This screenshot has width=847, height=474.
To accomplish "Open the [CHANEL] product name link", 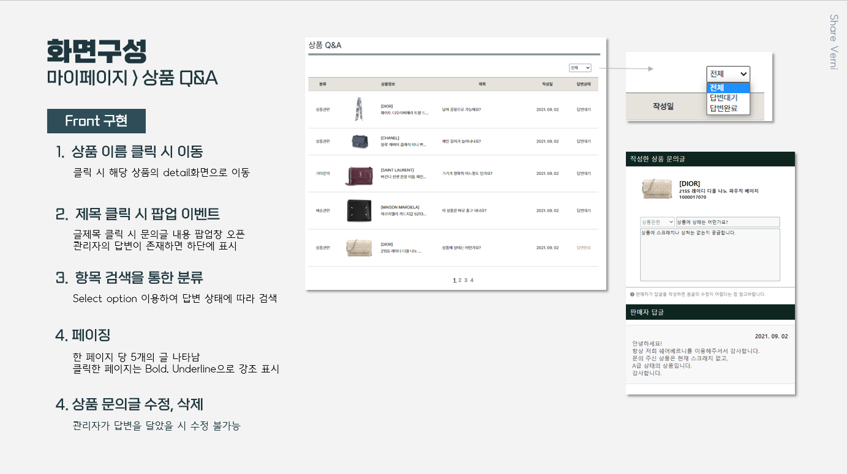I will coord(390,138).
